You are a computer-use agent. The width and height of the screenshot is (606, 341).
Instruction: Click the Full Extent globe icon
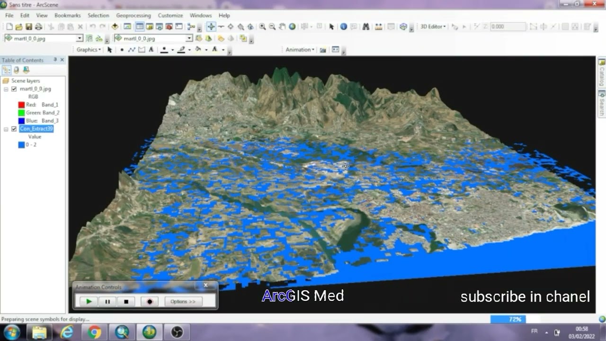pos(292,27)
